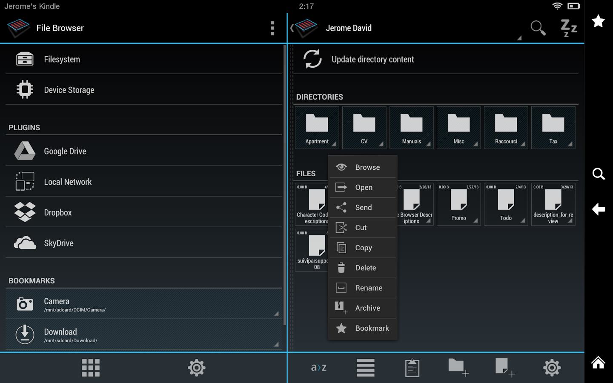The image size is (613, 383).
Task: Open the Filesystem location
Action: pos(144,59)
